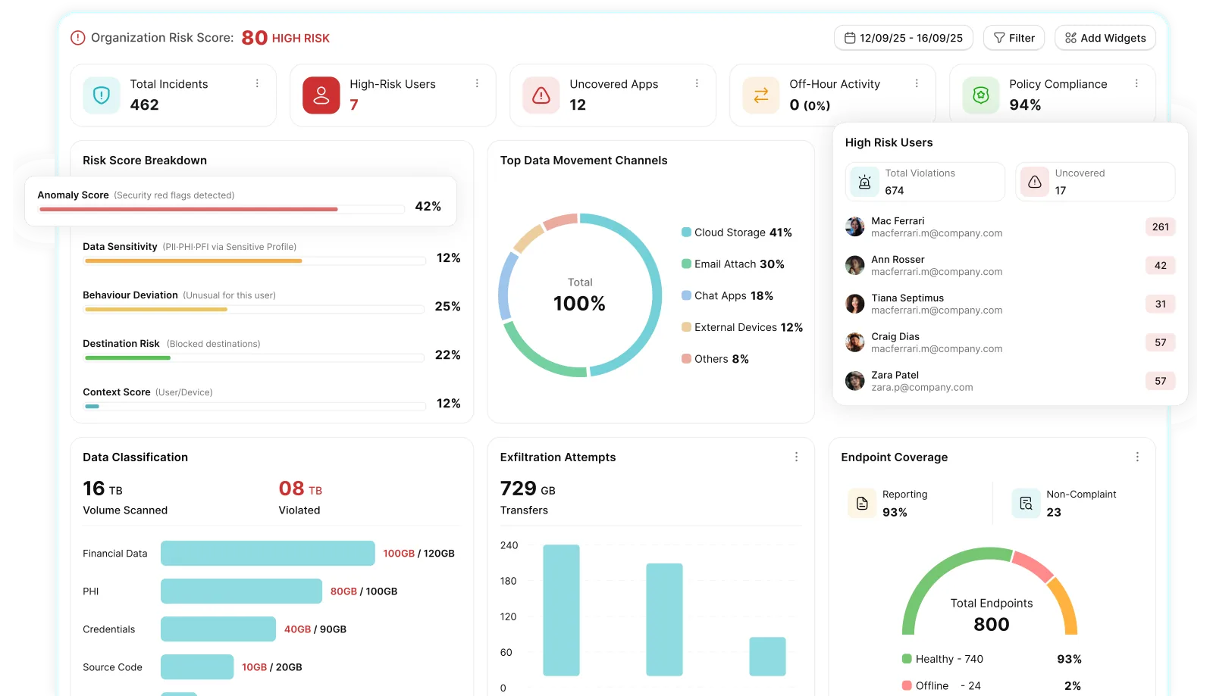The image size is (1213, 696).
Task: Open the 12/09/25 - 16/09/25 date range picker
Action: tap(904, 38)
